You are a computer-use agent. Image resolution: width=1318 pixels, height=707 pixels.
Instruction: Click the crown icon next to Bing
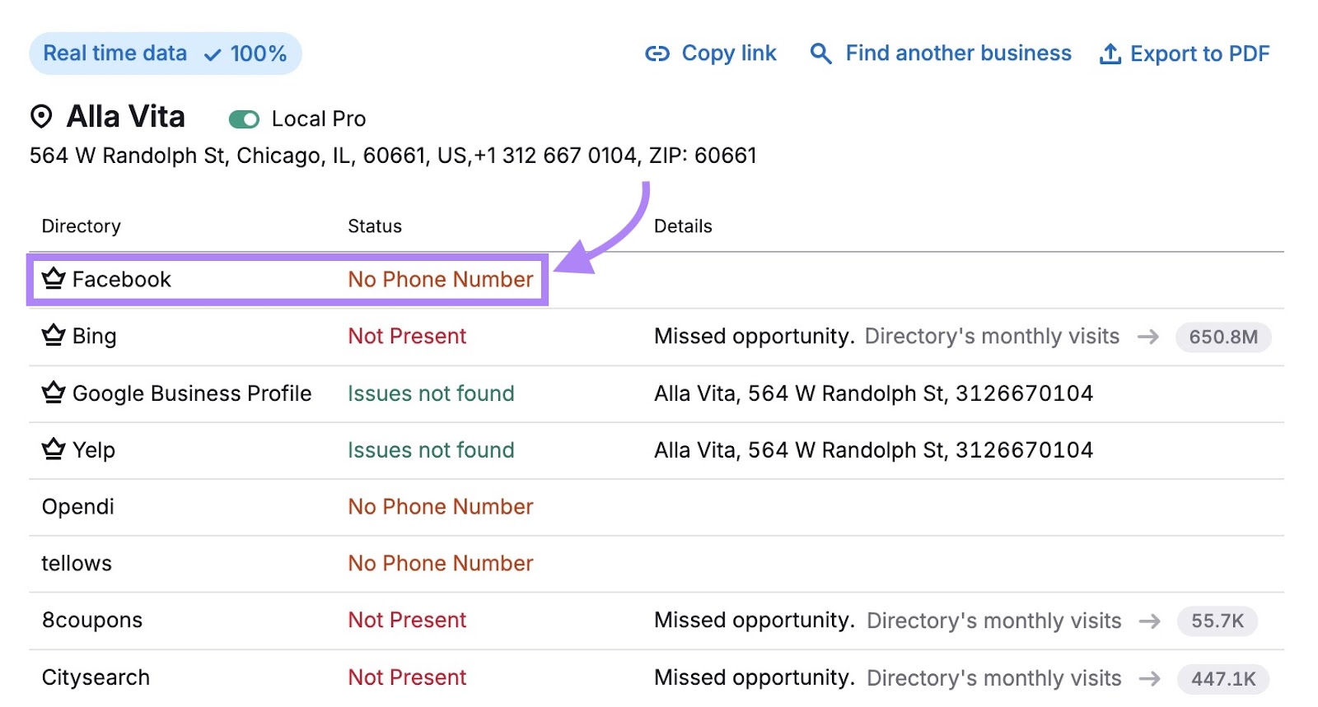tap(54, 336)
